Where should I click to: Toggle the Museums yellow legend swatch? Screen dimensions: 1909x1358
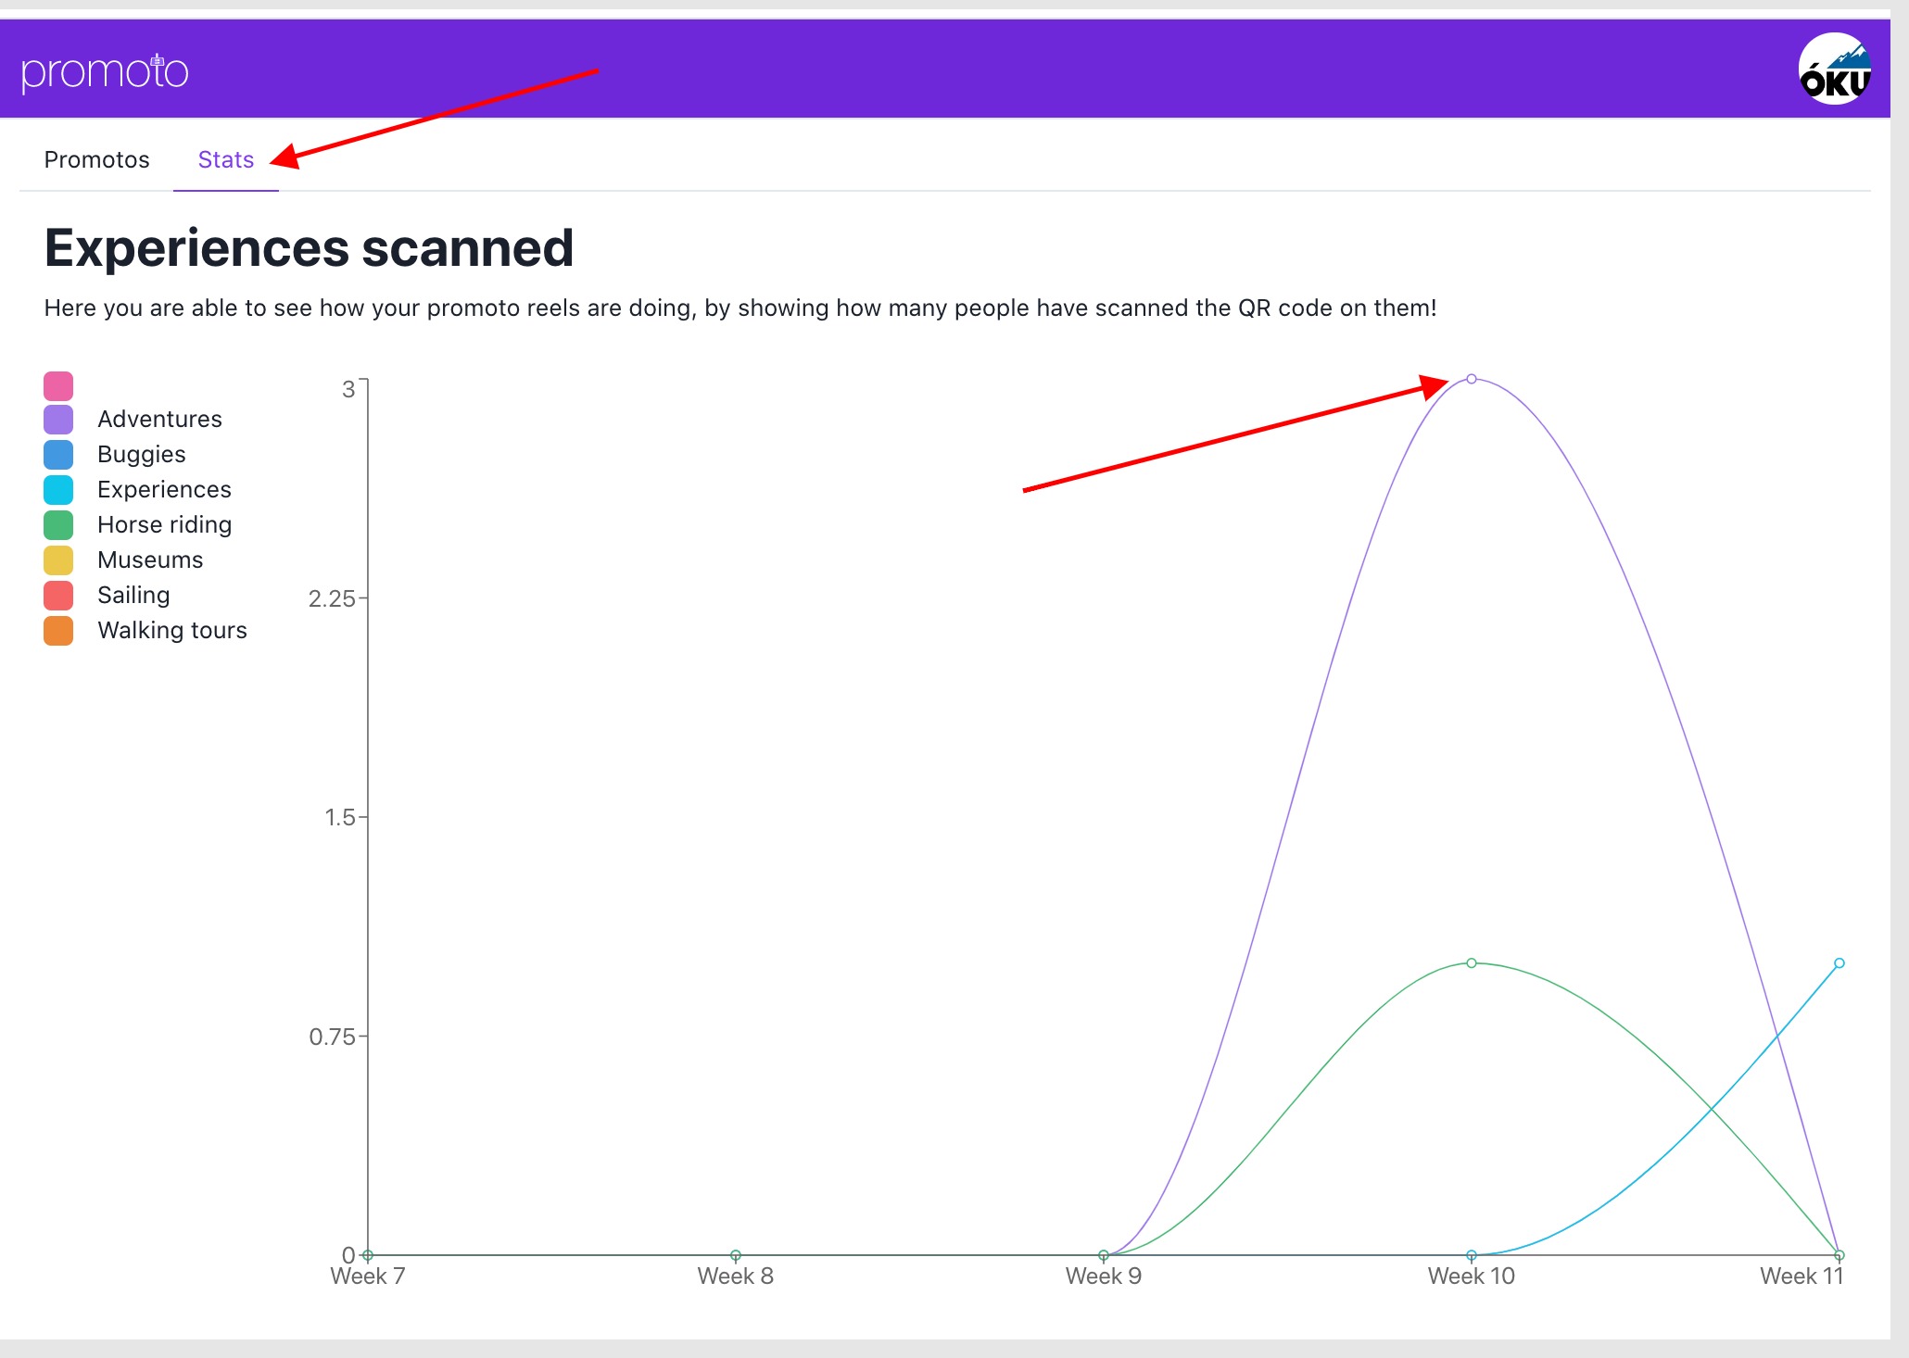(x=58, y=560)
